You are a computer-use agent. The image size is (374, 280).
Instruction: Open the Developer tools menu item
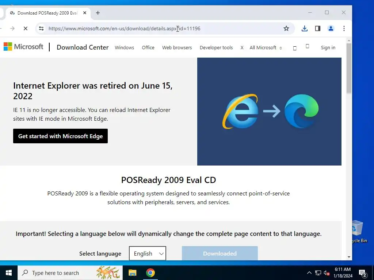tap(216, 48)
